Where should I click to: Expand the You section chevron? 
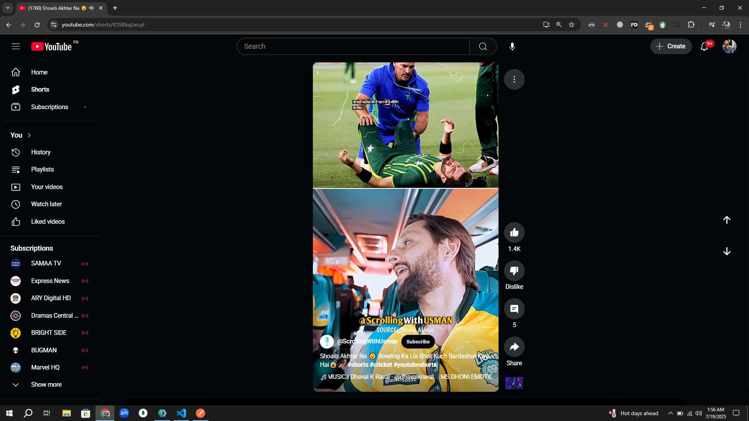pos(29,135)
